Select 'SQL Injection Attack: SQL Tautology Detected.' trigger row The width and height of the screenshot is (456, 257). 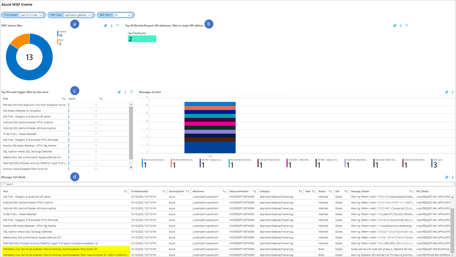click(x=64, y=151)
